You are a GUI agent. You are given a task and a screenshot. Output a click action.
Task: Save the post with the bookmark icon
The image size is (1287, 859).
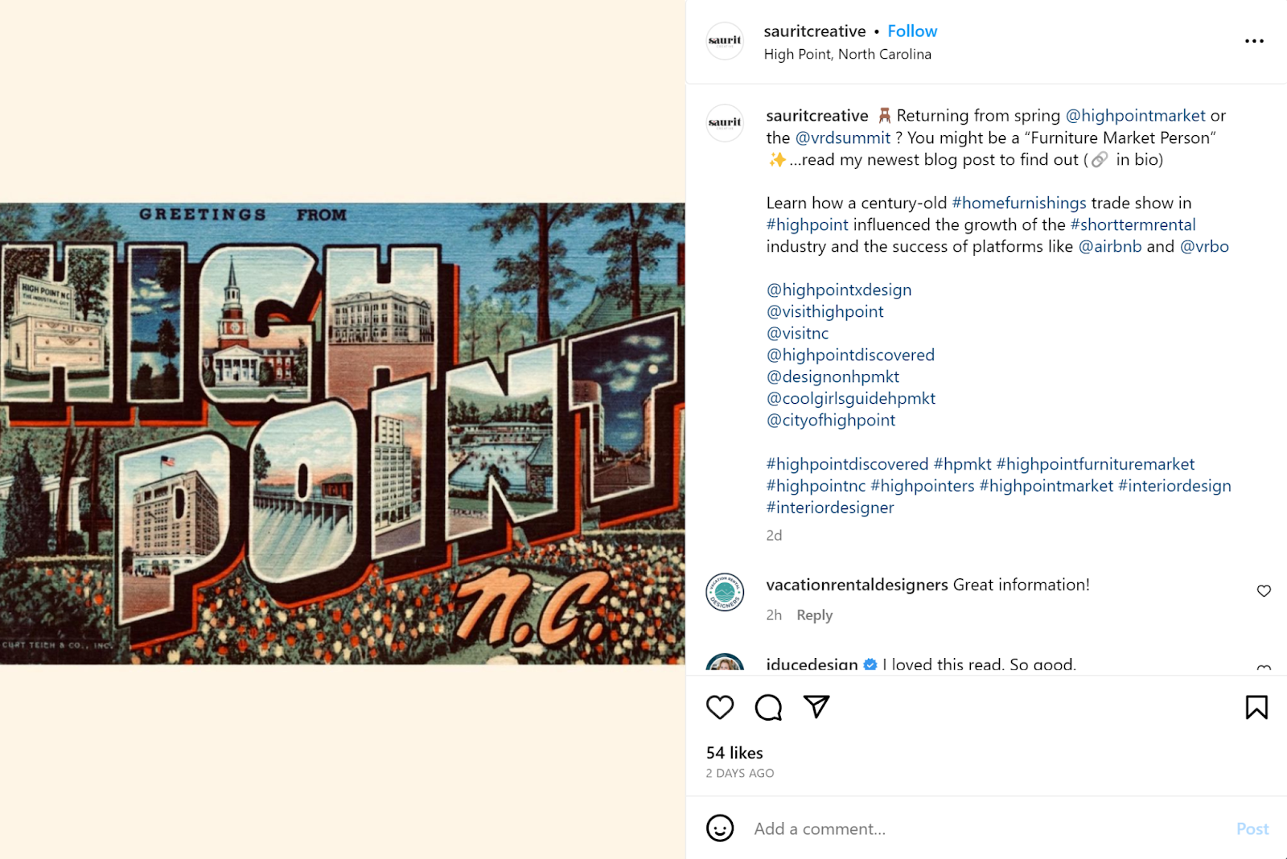pyautogui.click(x=1256, y=707)
